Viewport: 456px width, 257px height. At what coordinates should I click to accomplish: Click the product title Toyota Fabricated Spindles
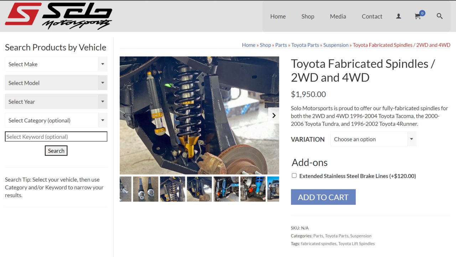(363, 70)
